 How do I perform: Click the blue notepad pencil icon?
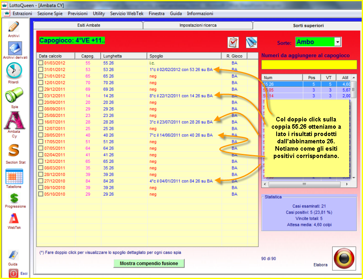[x=251, y=43]
